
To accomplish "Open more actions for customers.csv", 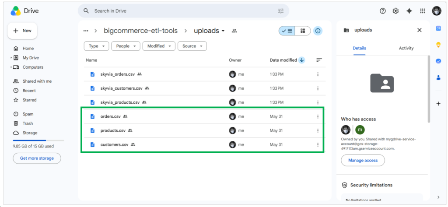I will point(318,145).
